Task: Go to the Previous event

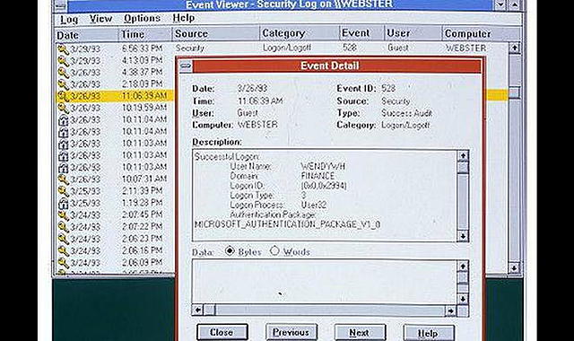Action: [x=291, y=332]
